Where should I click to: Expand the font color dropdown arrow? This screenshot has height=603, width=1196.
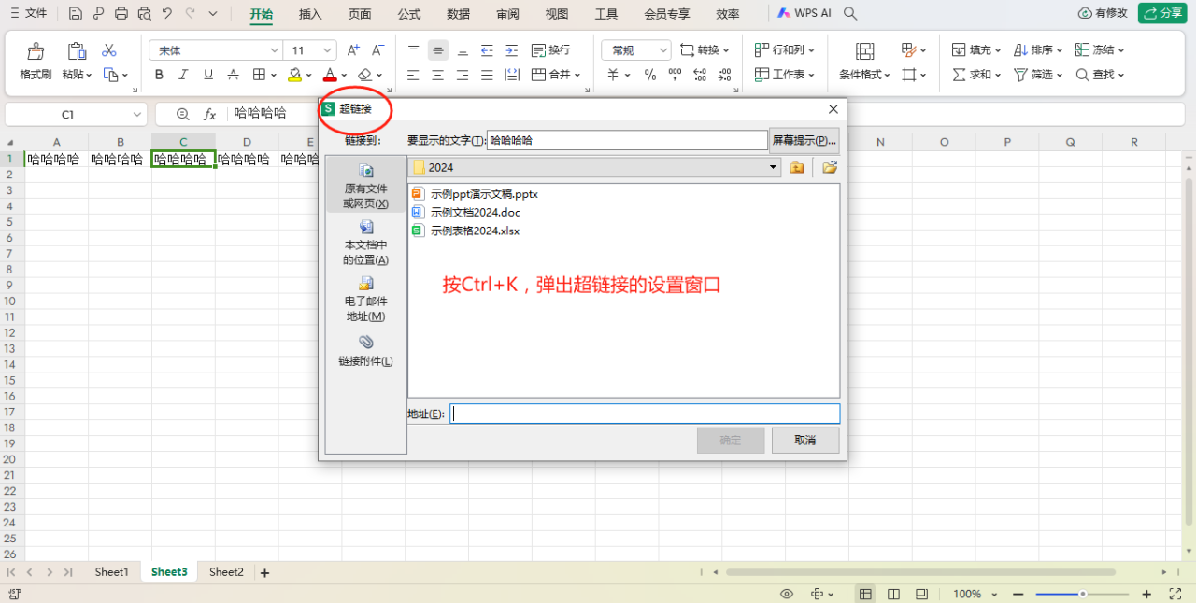coord(344,75)
